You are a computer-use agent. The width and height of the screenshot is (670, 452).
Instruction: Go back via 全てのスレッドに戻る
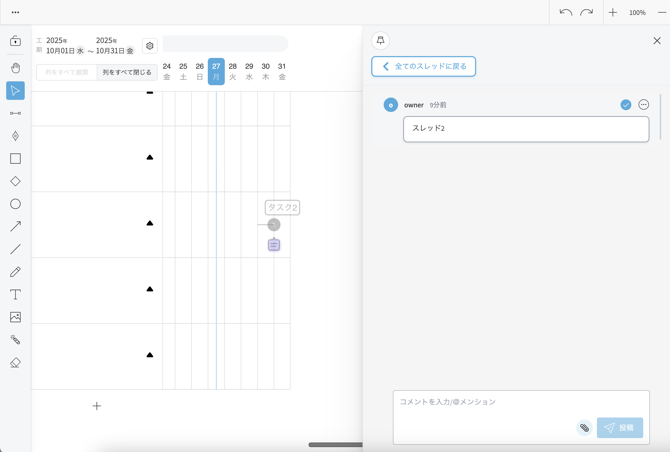(423, 67)
